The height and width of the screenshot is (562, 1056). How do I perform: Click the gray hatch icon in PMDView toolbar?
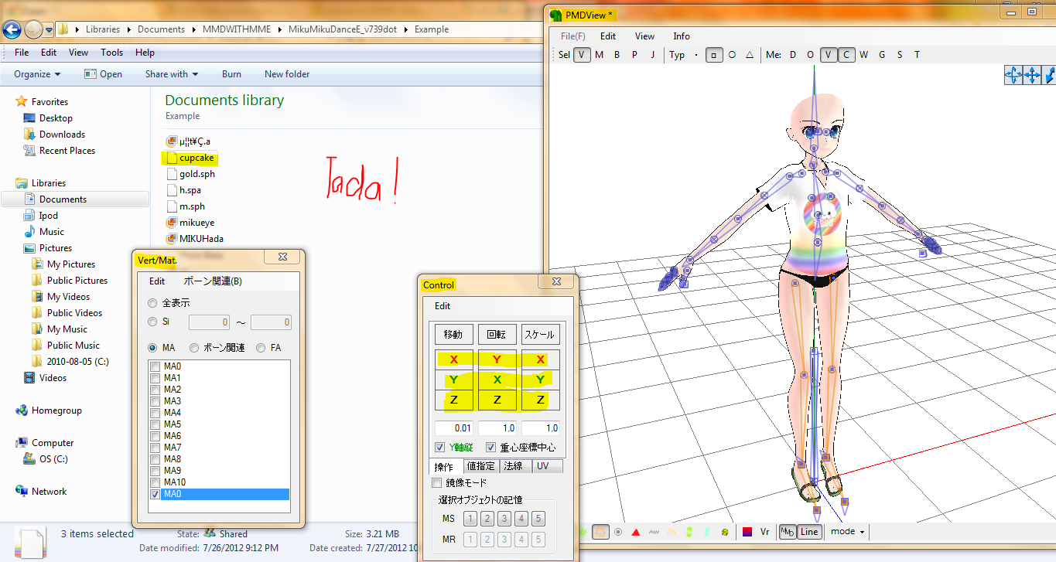654,532
